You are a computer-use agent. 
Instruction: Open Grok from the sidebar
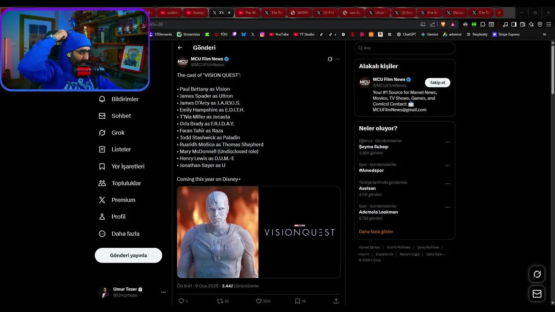pyautogui.click(x=112, y=133)
